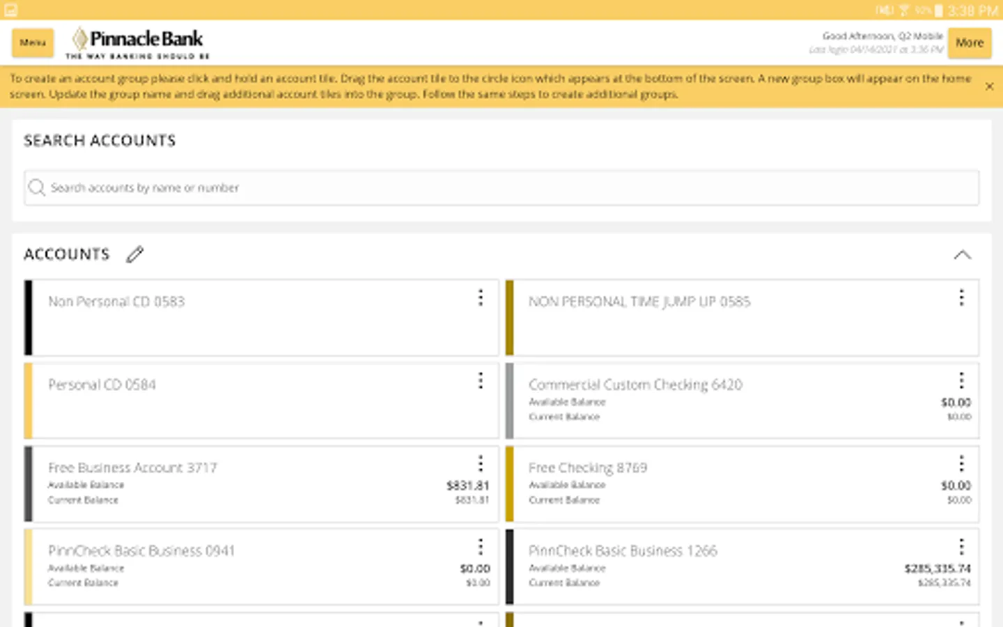Open the Menu button
Screen dimensions: 1003x627
[33, 43]
